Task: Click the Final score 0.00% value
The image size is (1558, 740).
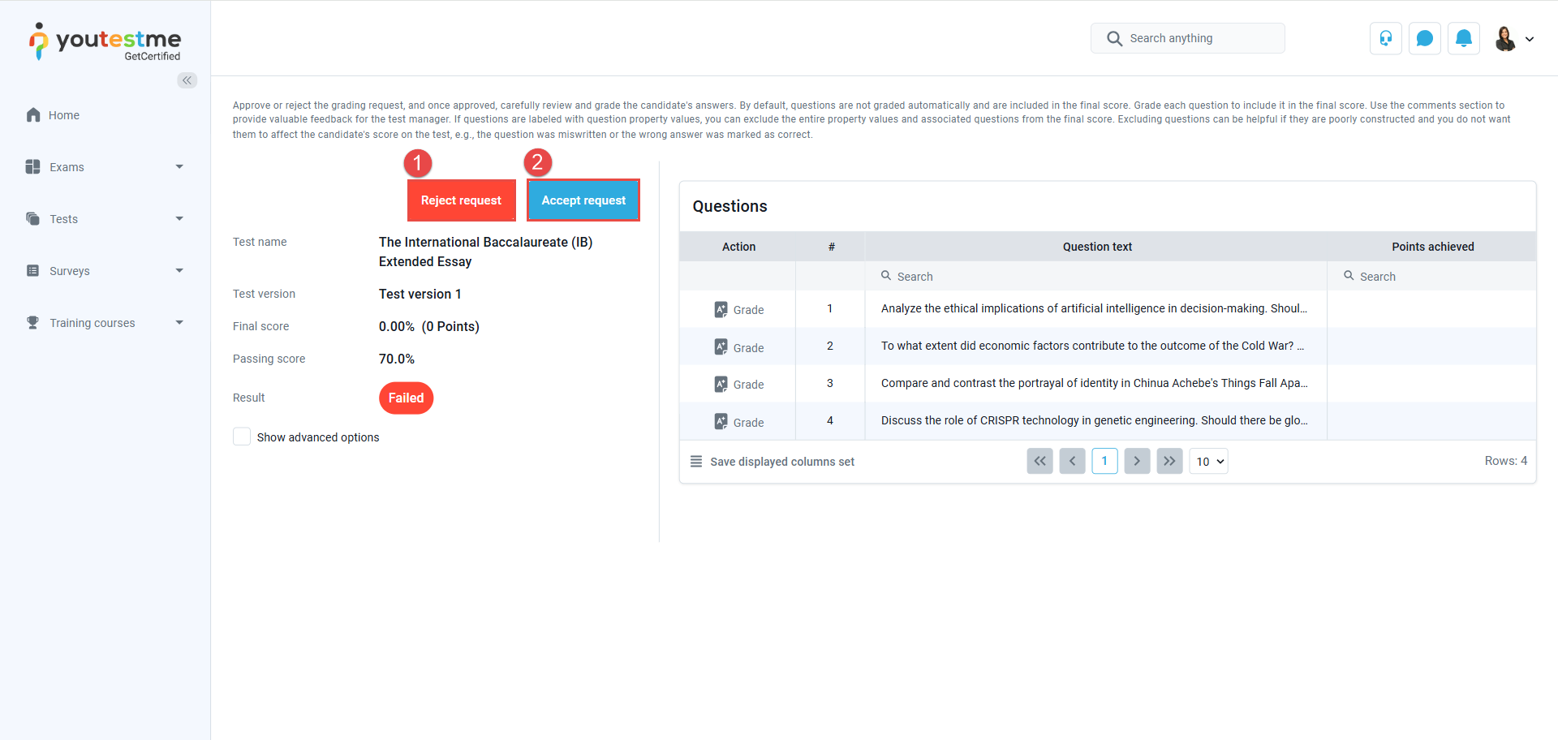Action: click(428, 326)
